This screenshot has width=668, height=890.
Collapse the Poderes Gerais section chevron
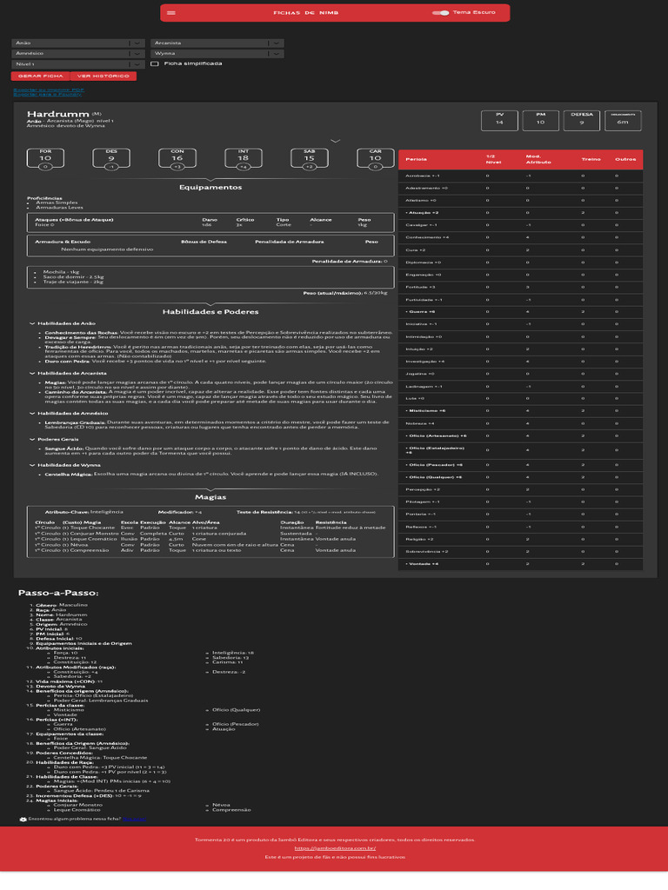tap(32, 439)
